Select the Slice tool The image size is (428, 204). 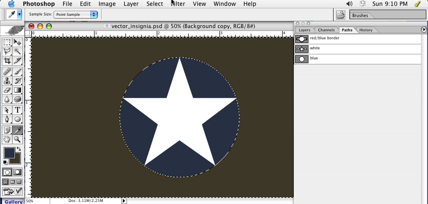18,60
